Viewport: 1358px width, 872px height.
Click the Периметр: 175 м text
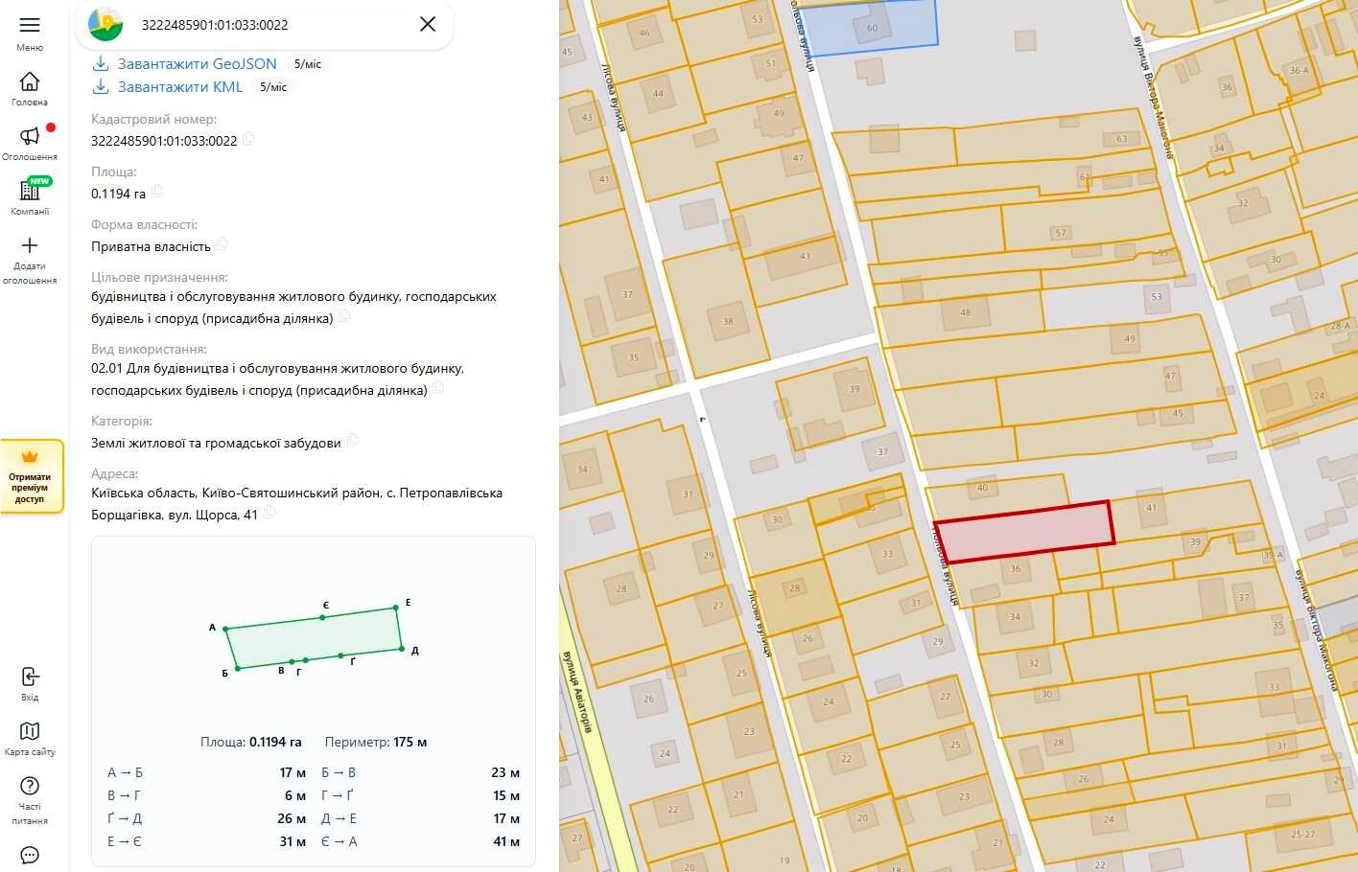pyautogui.click(x=376, y=742)
